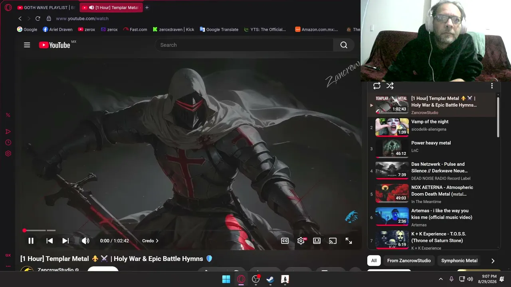The height and width of the screenshot is (287, 511).
Task: Play Artemas - i like the way you kiss me
Action: [x=432, y=217]
